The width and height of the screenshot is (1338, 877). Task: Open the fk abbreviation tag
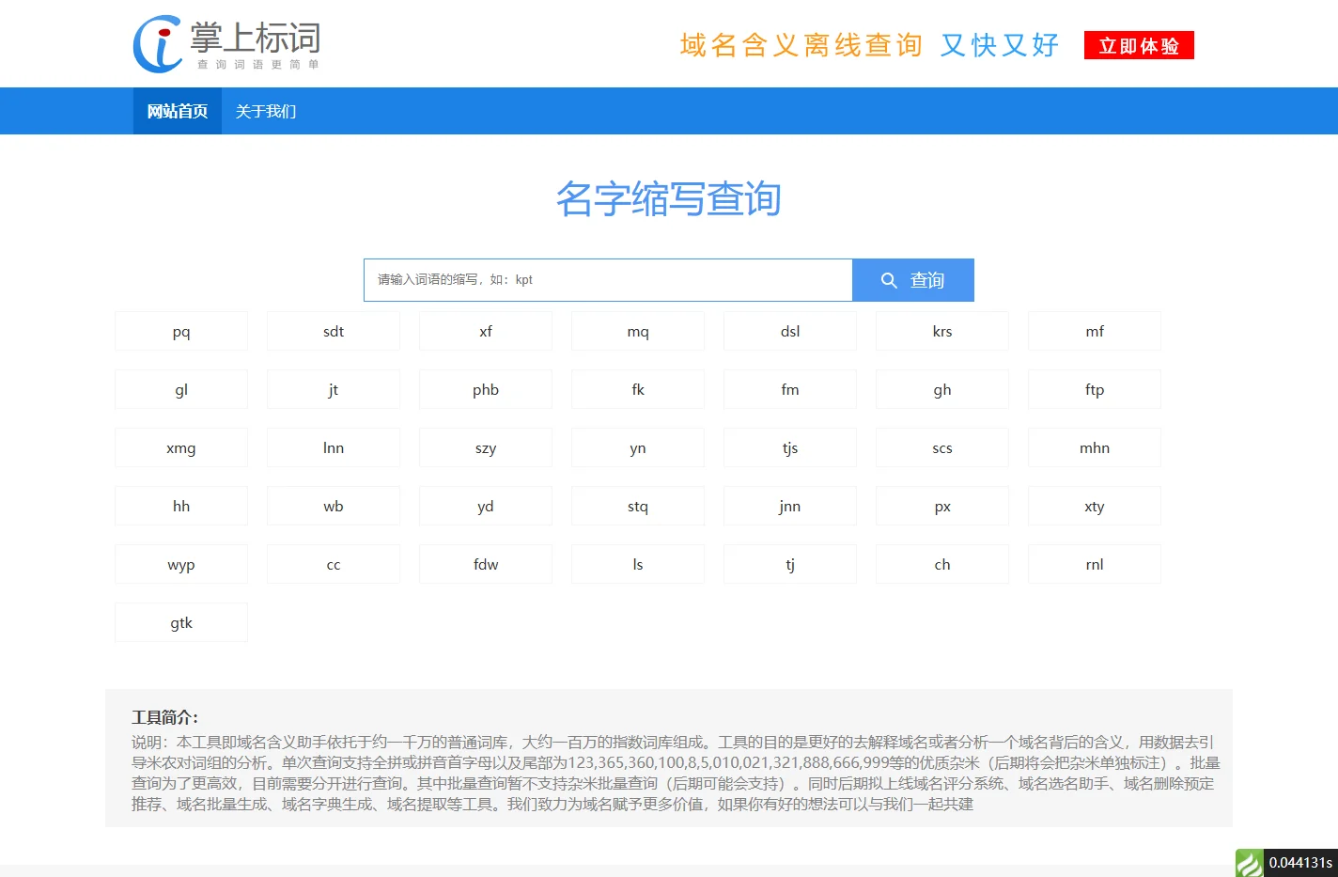coord(638,389)
